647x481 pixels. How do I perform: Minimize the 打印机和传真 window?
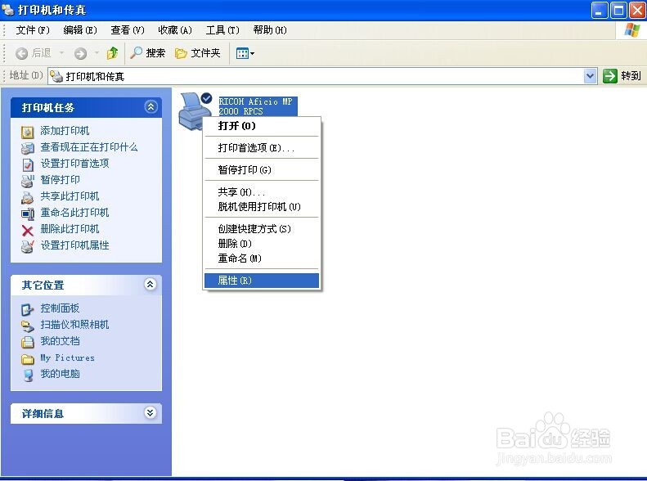point(599,11)
